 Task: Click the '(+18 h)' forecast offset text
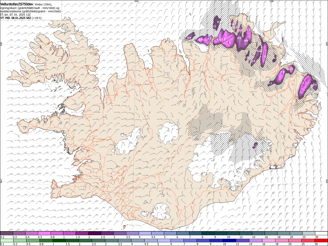pos(37,18)
